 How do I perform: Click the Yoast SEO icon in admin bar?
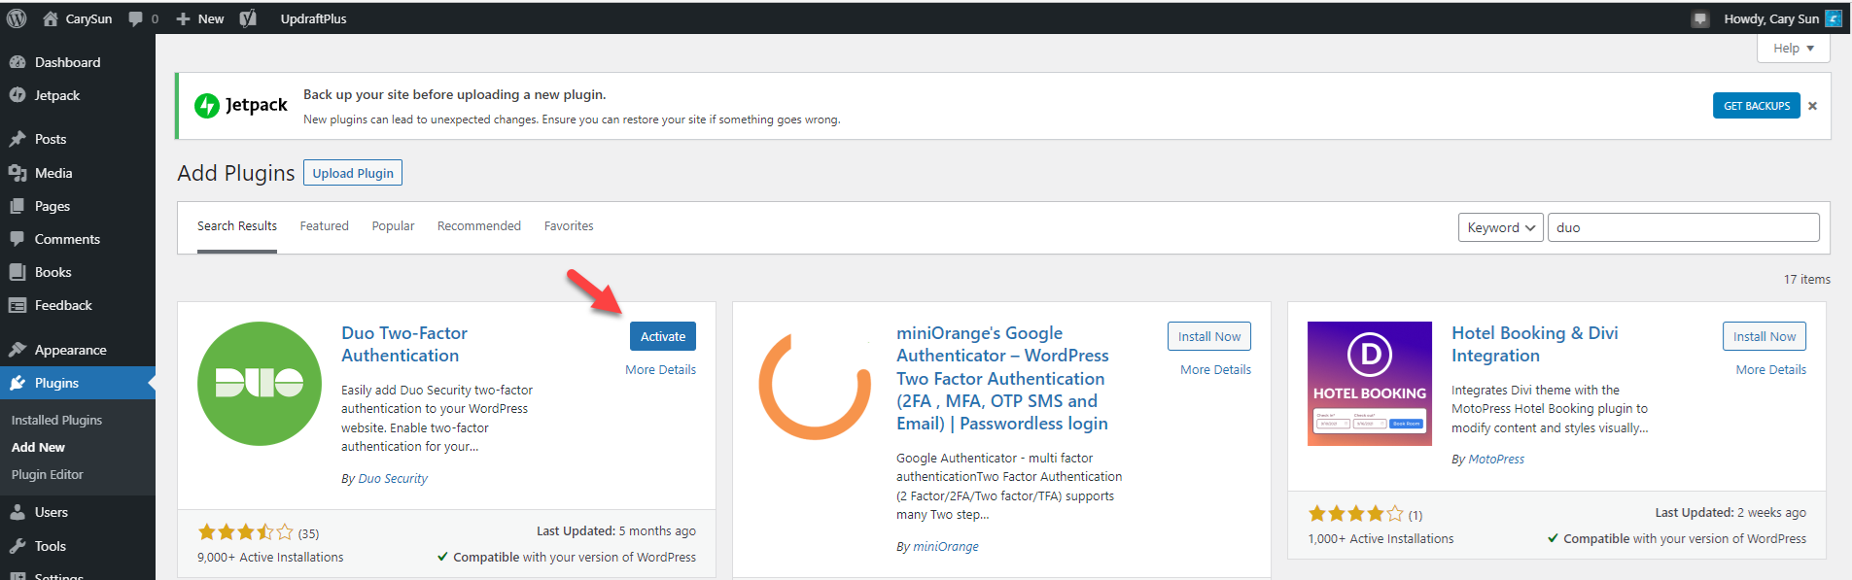tap(248, 18)
